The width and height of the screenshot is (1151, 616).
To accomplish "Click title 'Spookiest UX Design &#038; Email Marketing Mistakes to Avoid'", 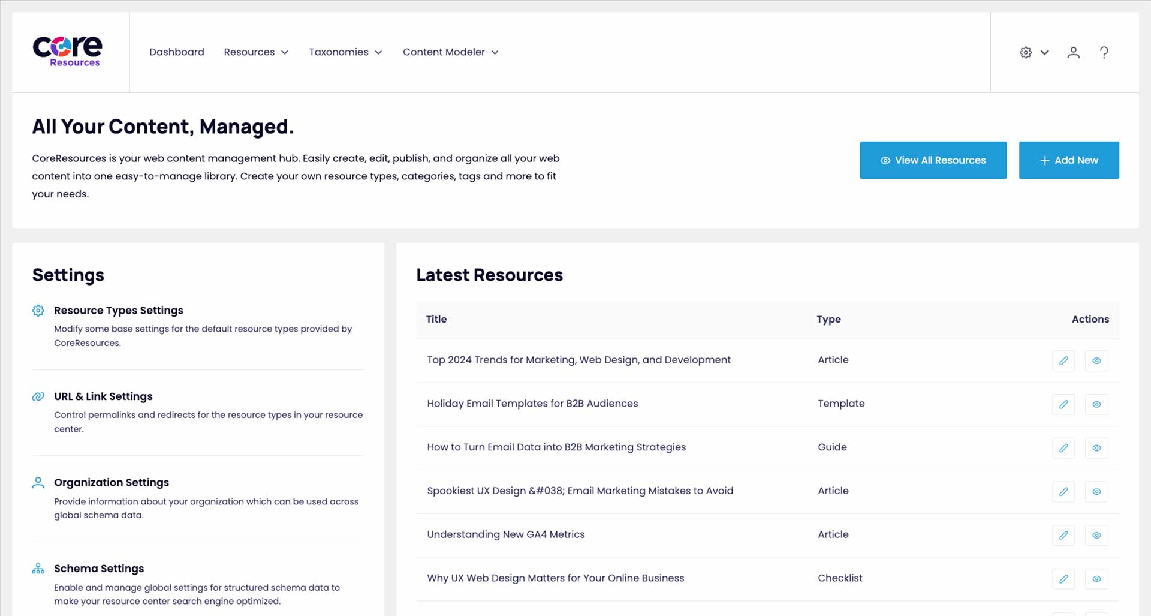I will coord(580,491).
